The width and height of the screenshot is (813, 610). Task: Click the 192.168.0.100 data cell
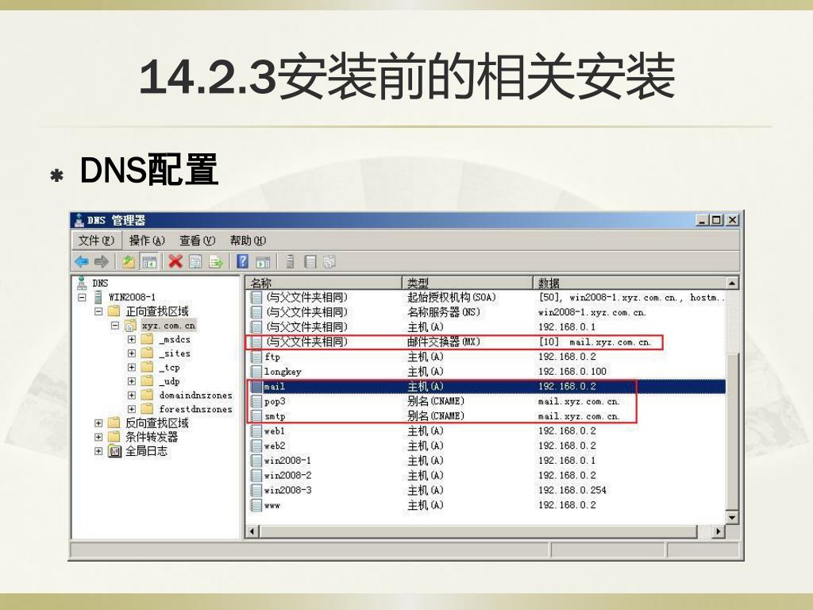572,372
